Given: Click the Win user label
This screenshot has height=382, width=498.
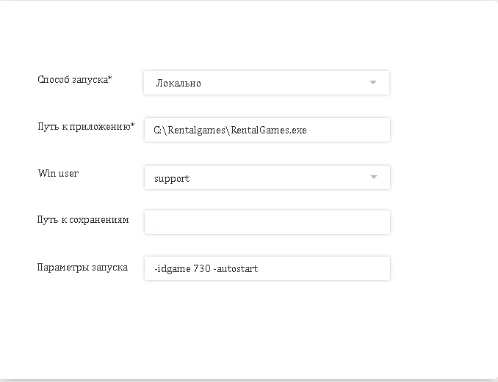Looking at the screenshot, I should 58,174.
